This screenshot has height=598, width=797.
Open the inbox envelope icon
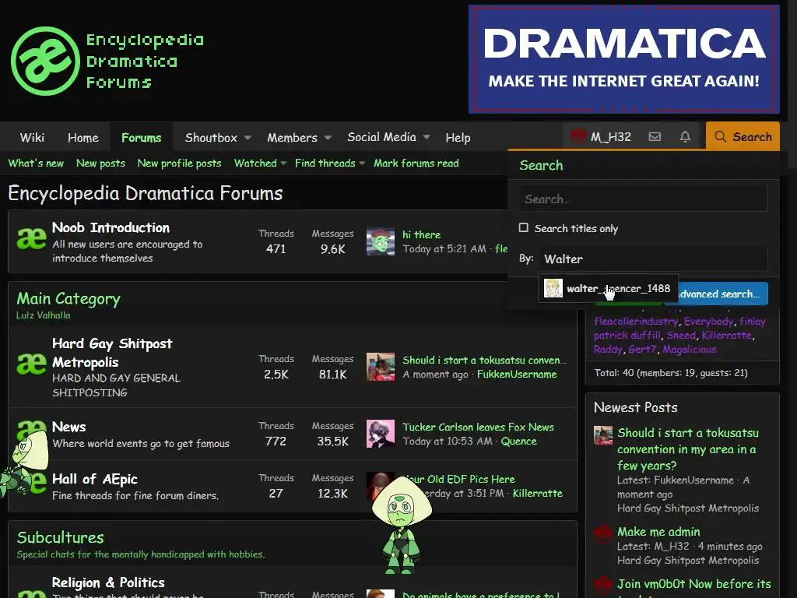(655, 137)
